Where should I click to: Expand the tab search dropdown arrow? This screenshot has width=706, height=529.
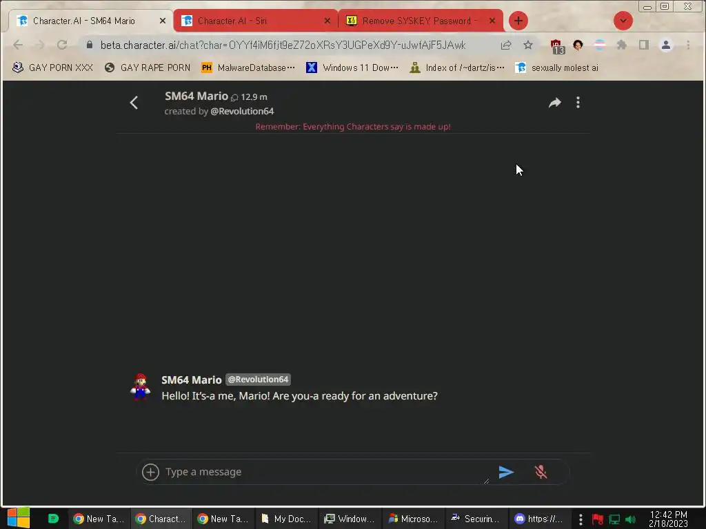pos(623,21)
